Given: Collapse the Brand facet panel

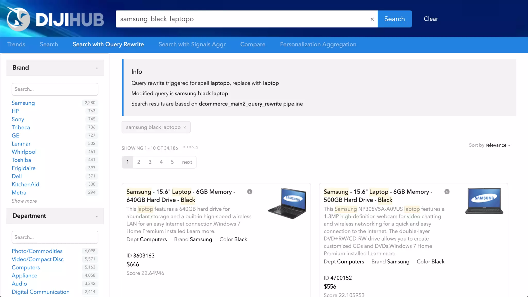Looking at the screenshot, I should 97,68.
